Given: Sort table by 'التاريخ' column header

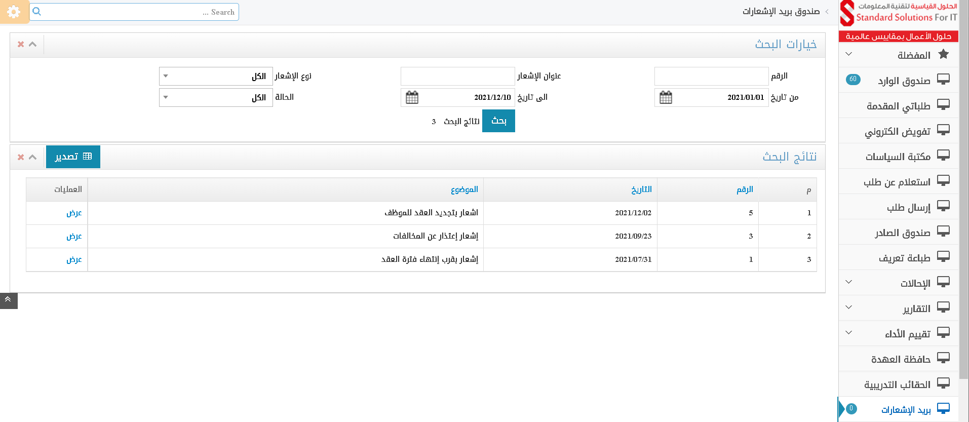Looking at the screenshot, I should [641, 189].
